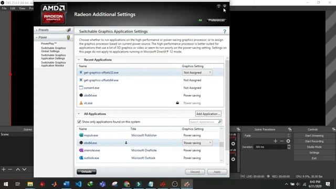The image size is (336, 189).
Task: Open Radeon Preferences
Action: pyautogui.click(x=216, y=20)
